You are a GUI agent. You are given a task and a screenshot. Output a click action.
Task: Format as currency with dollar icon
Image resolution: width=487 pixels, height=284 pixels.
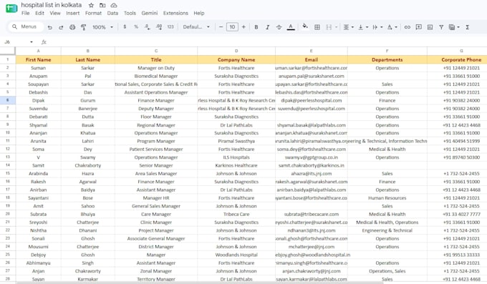pos(125,27)
